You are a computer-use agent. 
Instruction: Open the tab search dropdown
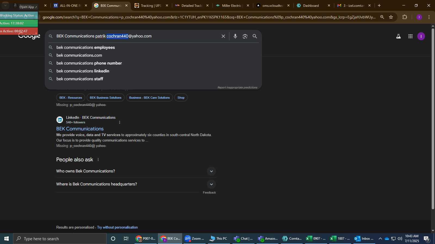pyautogui.click(x=5, y=5)
